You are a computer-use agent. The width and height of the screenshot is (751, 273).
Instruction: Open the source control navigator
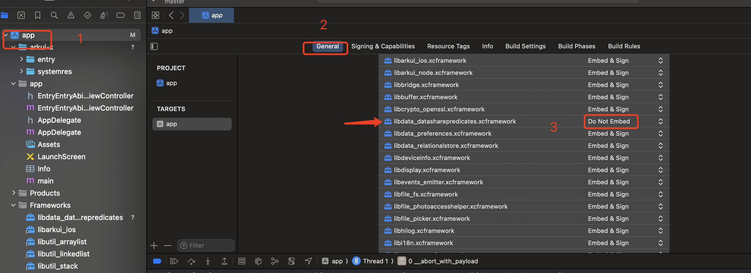click(21, 15)
